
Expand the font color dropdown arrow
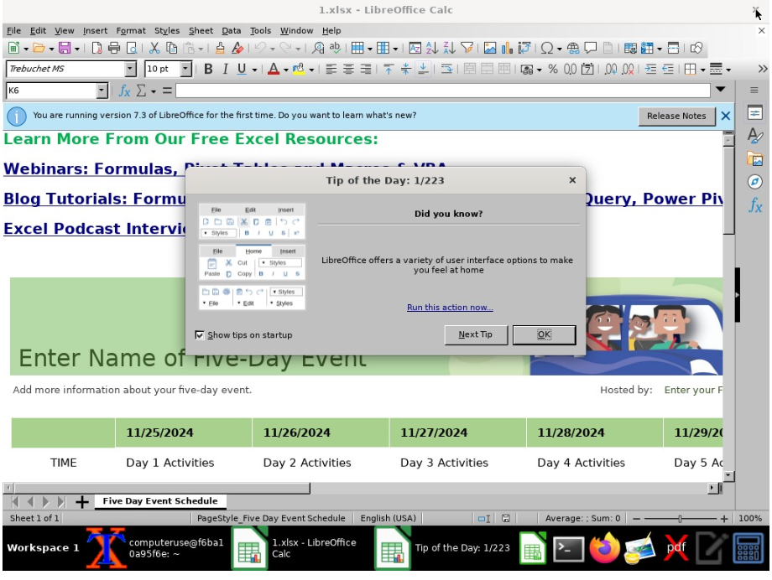(285, 70)
